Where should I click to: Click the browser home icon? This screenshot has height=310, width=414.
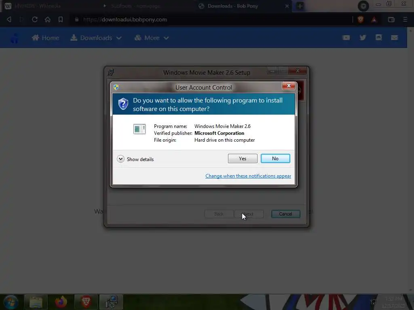point(48,19)
